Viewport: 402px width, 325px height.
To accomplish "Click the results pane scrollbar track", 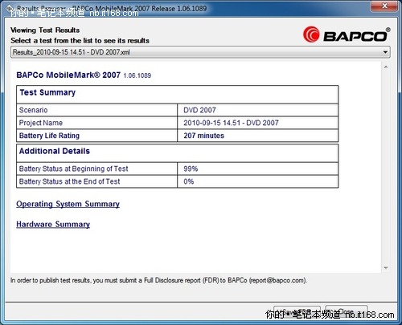I will tap(386, 167).
